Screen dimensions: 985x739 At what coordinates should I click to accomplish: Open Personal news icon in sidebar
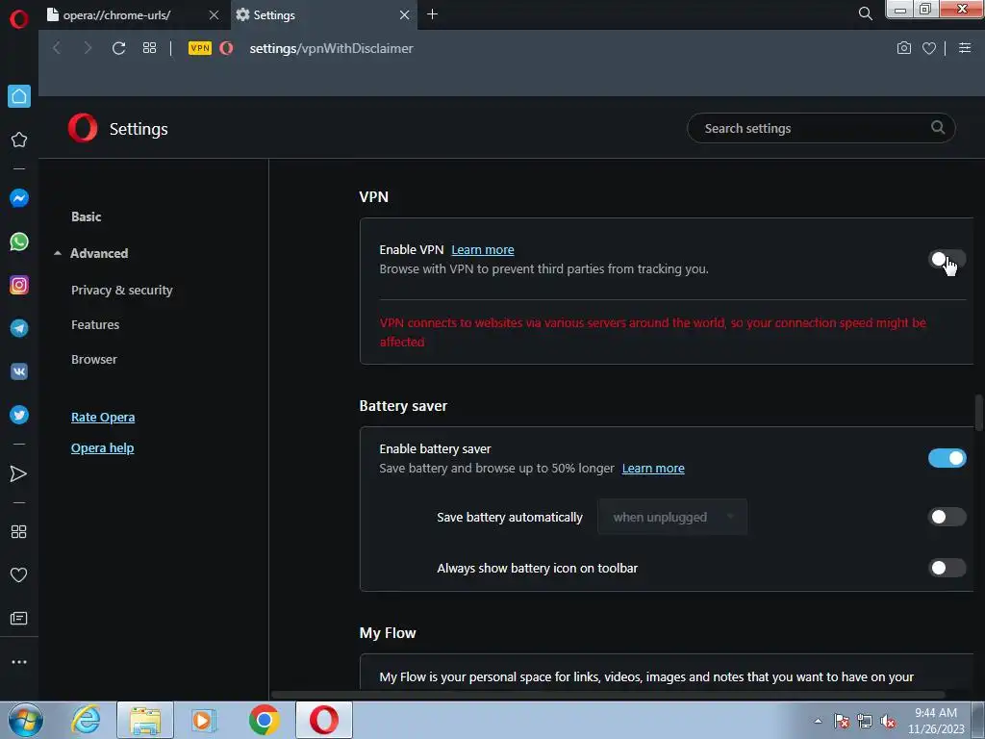click(19, 619)
